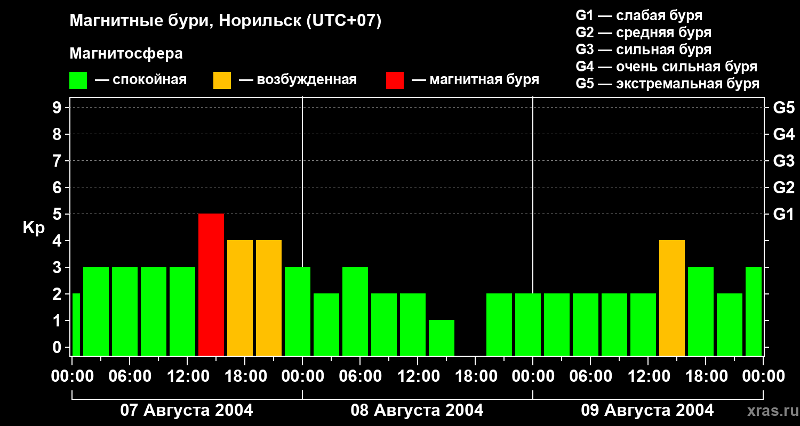Image resolution: width=800 pixels, height=426 pixels.
Task: Click '06:00' tick under 07 Августа
Action: coord(130,376)
